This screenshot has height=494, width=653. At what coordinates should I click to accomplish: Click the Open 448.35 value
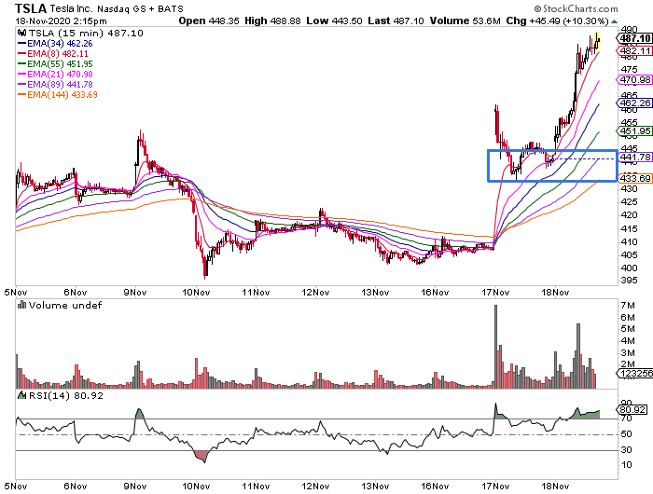[209, 21]
